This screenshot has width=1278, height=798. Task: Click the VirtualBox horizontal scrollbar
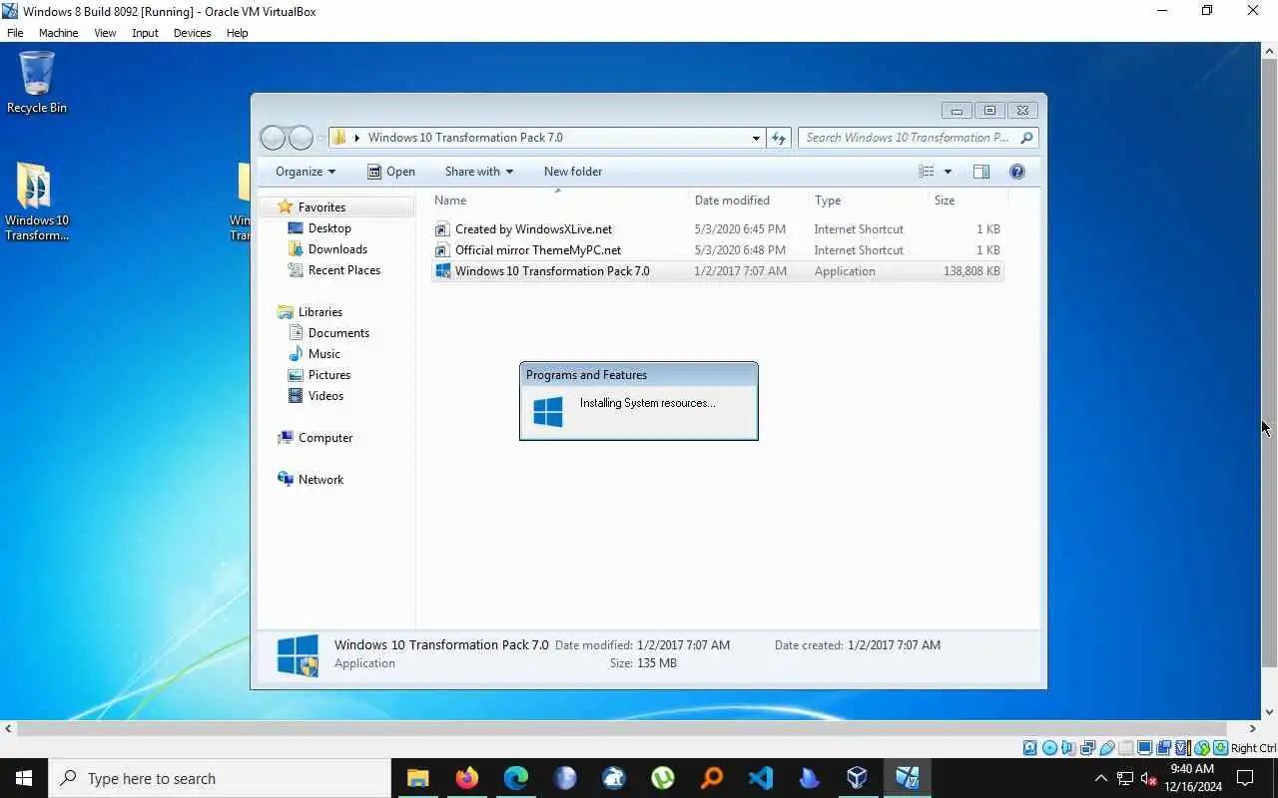coord(621,729)
